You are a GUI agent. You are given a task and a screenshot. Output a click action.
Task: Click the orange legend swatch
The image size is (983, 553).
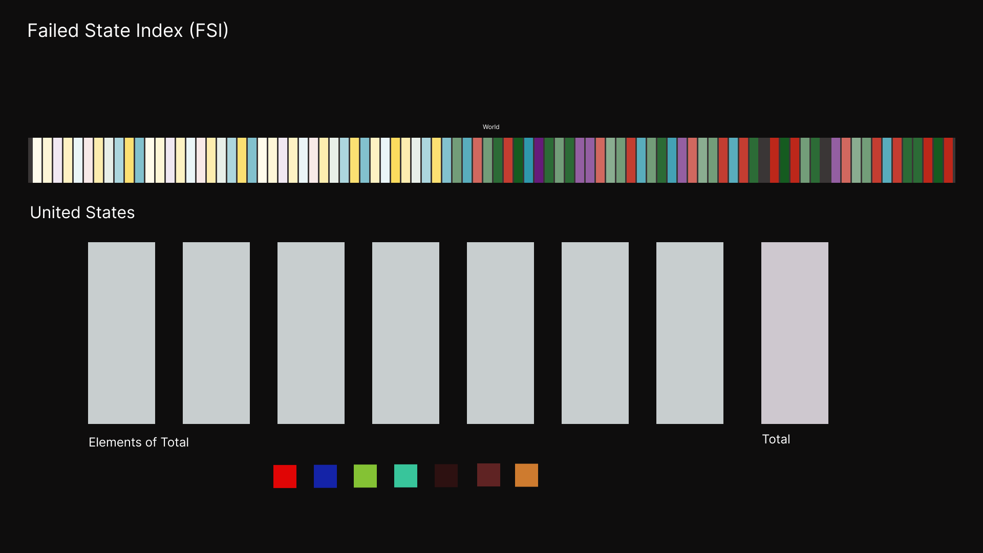(x=526, y=475)
